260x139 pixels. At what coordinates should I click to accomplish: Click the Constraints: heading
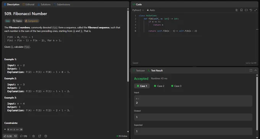point(11,123)
